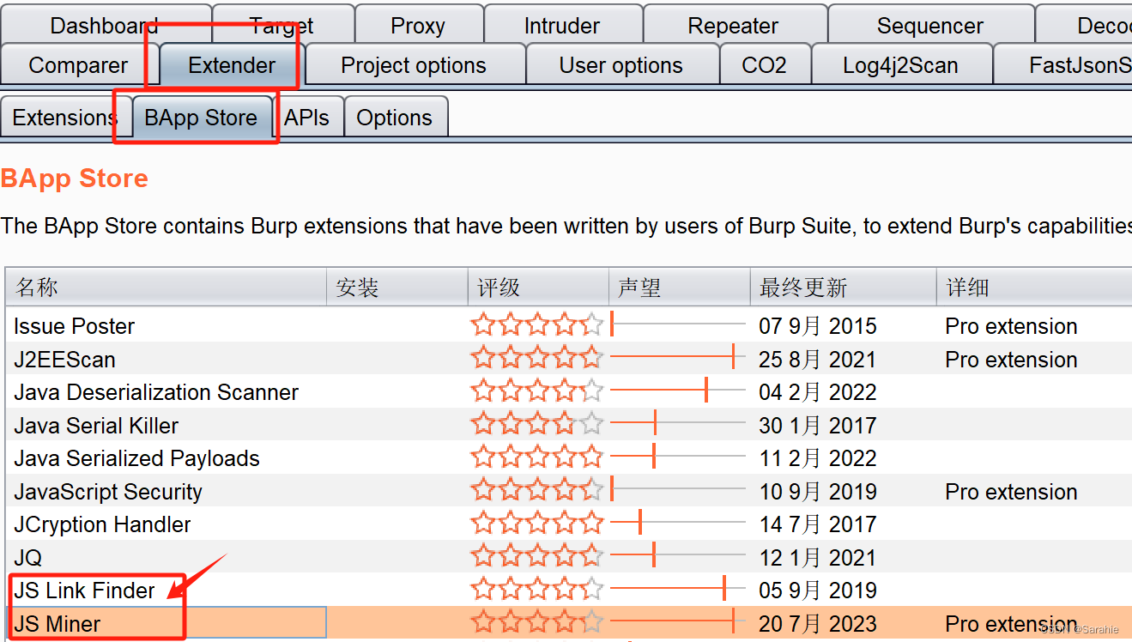Click popularity bar of JS Link Finder

click(678, 588)
